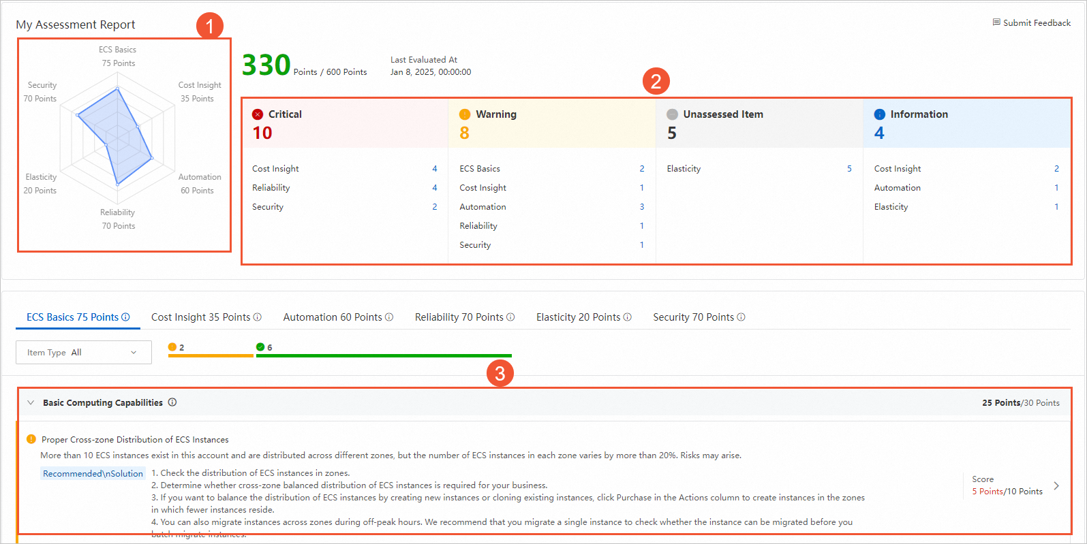
Task: Click the blue Information status icon
Action: tap(880, 114)
